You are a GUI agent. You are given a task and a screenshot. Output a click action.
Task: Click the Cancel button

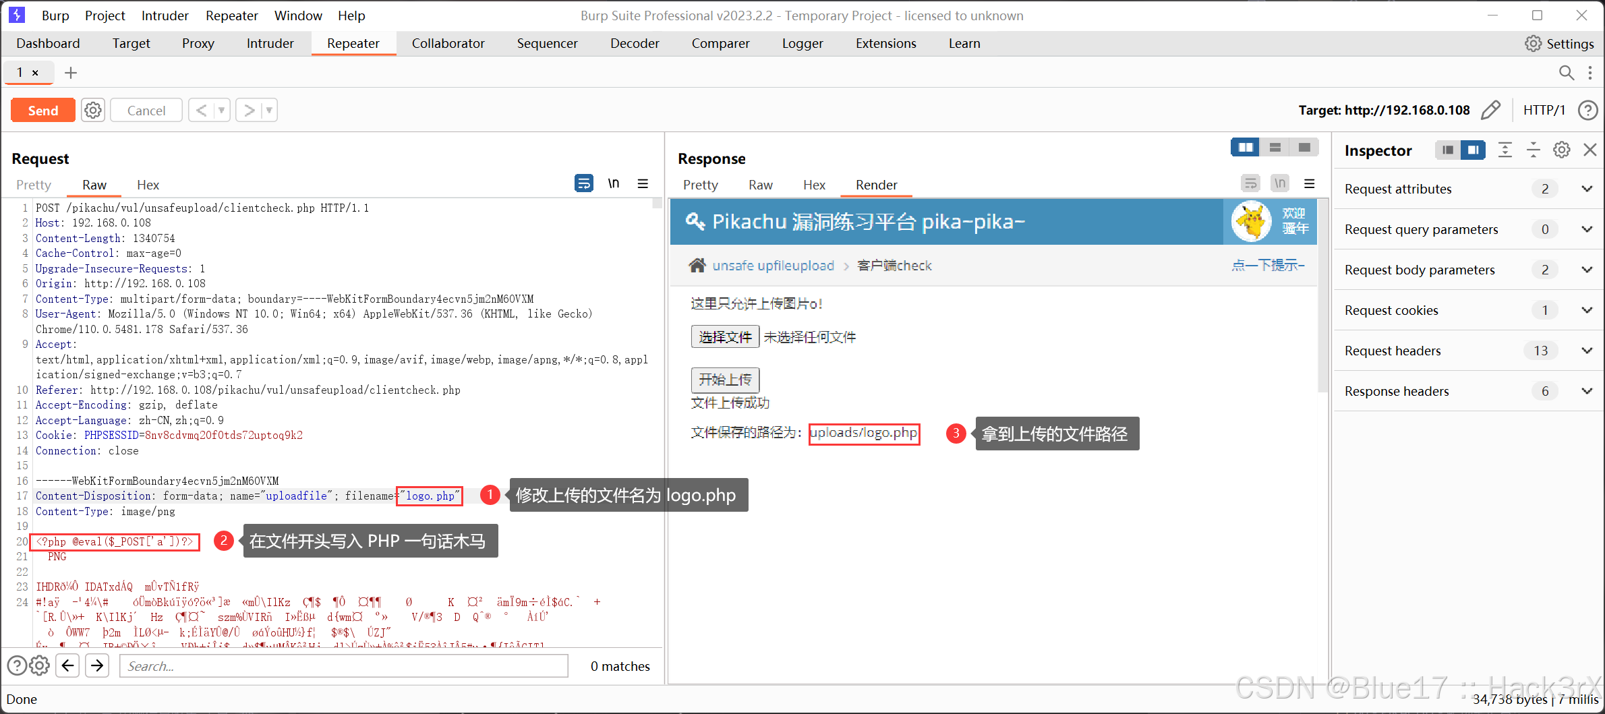[146, 110]
